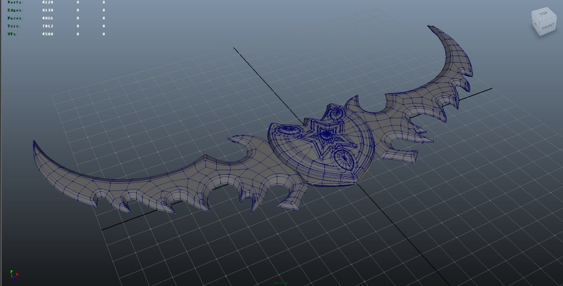
Task: Click the XYZ axis indicator in the corner
Action: pyautogui.click(x=14, y=275)
